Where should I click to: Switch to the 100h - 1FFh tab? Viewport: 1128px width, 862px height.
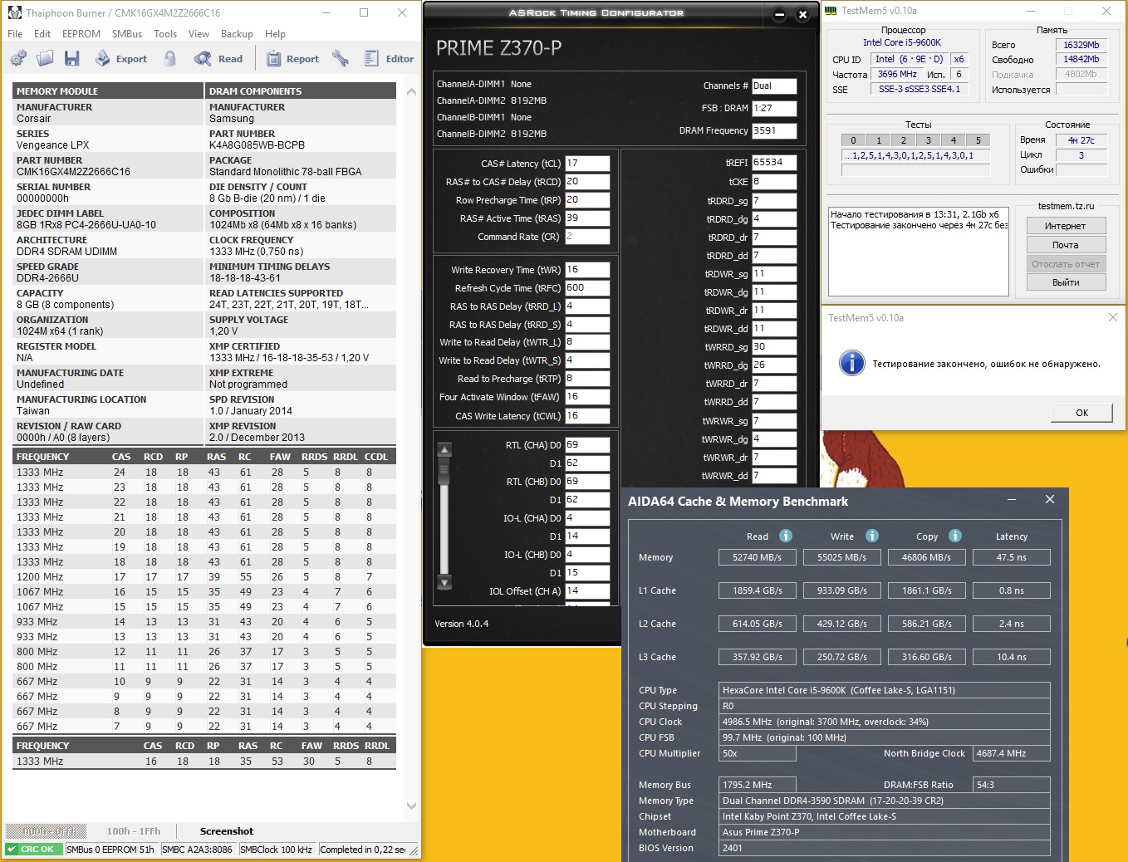(x=134, y=831)
